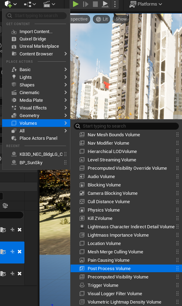This screenshot has height=306, width=182.
Task: Click the Lit view mode button
Action: [102, 19]
